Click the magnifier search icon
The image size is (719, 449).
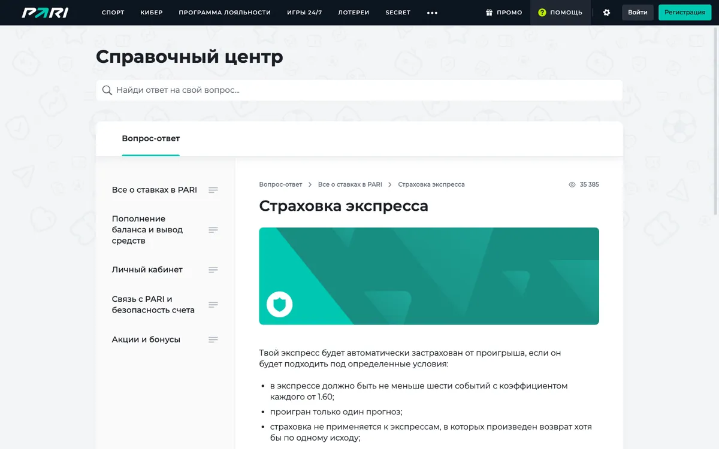107,90
